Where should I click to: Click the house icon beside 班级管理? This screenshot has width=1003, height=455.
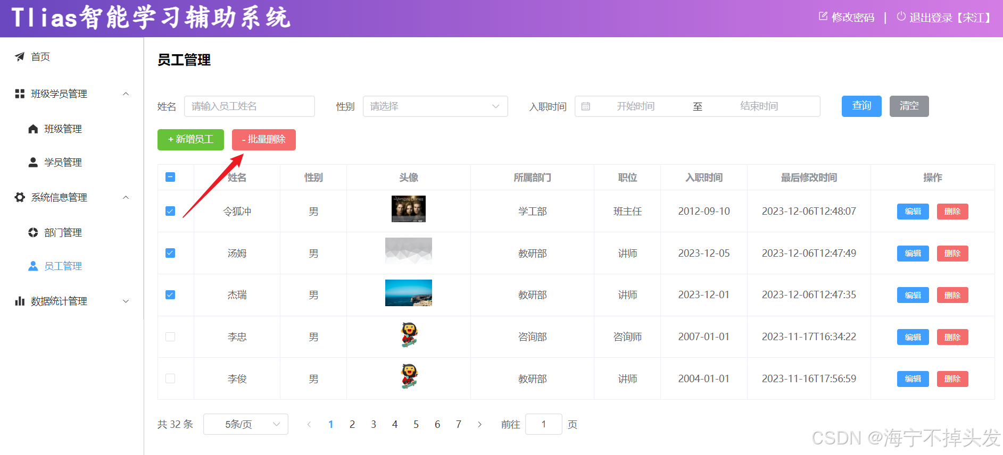point(33,129)
